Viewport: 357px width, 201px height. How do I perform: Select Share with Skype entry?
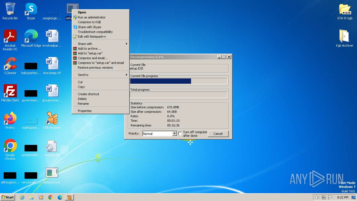point(101,27)
